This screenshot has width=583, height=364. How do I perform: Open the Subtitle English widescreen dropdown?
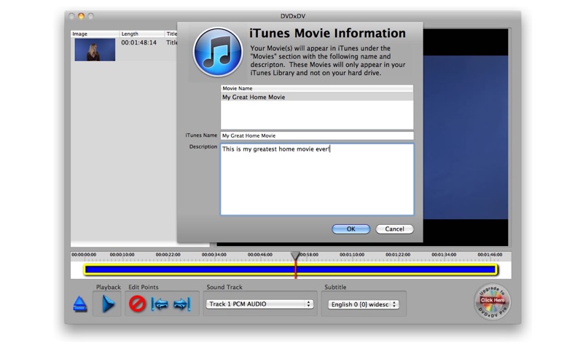(x=363, y=304)
